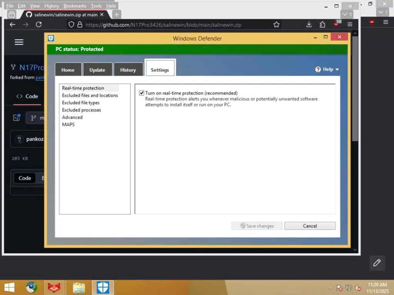Open the globe browser taskbar icon

[x=32, y=287]
